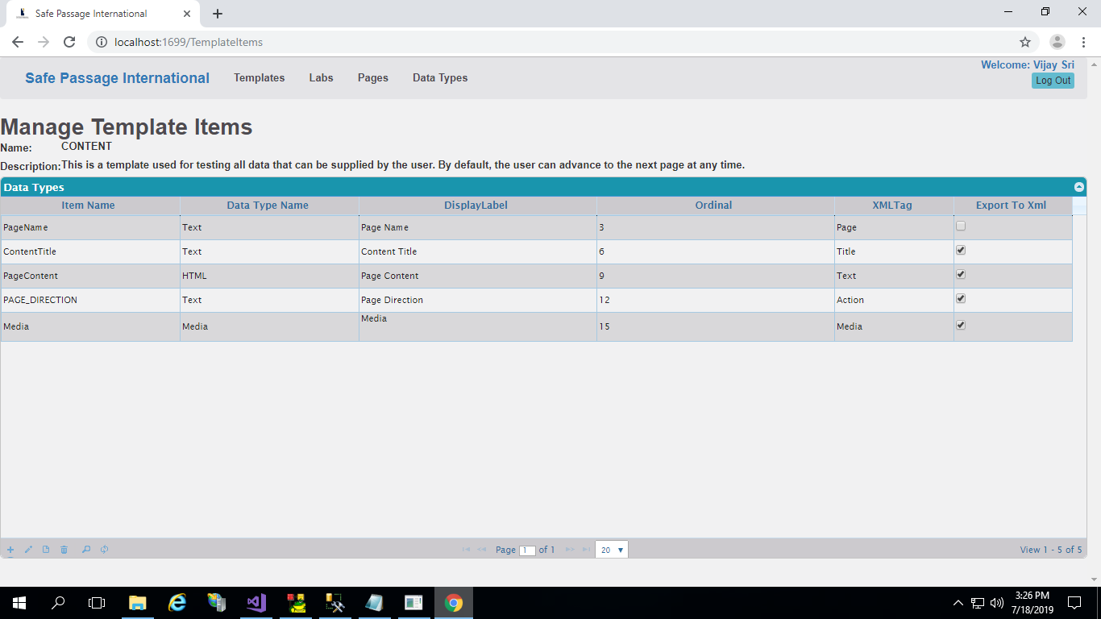This screenshot has width=1101, height=619.
Task: Open a new browser tab
Action: pos(218,14)
